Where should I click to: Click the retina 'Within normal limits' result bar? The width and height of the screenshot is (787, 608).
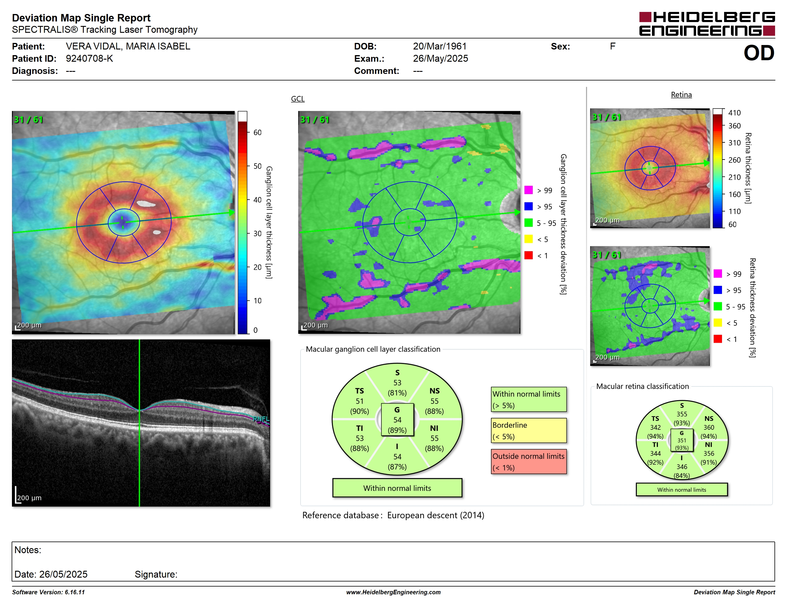click(x=681, y=489)
